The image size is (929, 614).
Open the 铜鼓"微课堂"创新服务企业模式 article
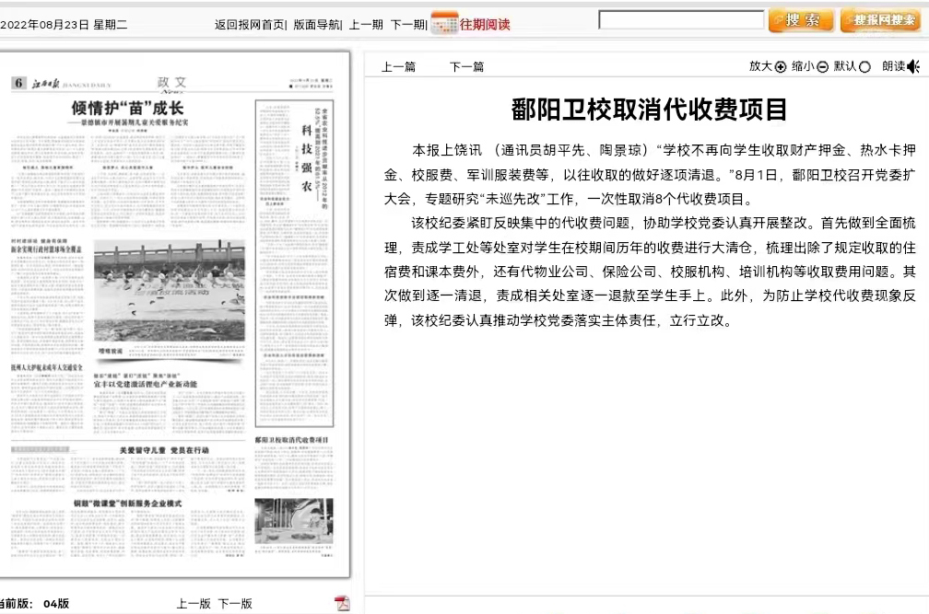click(x=127, y=504)
